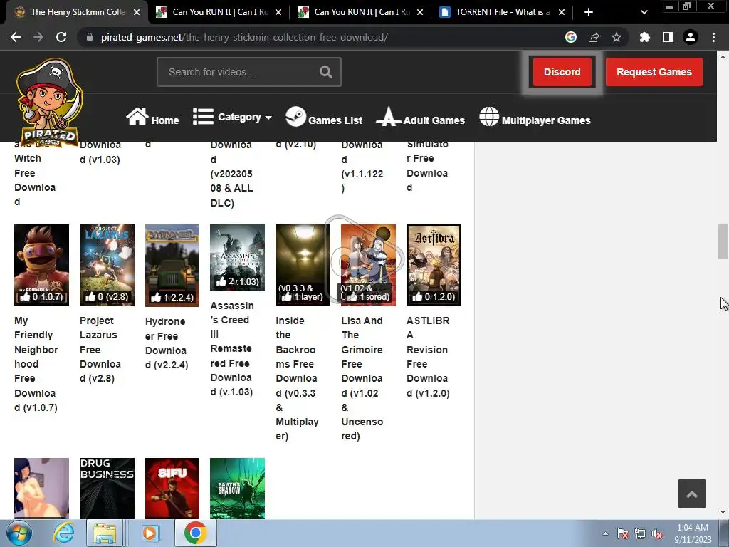The width and height of the screenshot is (729, 547).
Task: Like the Astlibra thumbs-up icon
Action: point(417,297)
